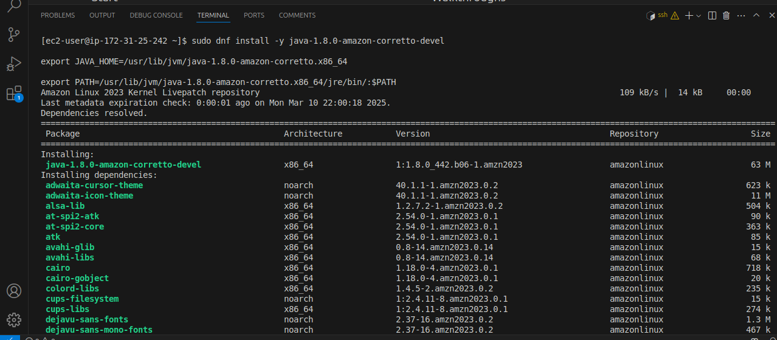Switch to the OUTPUT tab

102,15
